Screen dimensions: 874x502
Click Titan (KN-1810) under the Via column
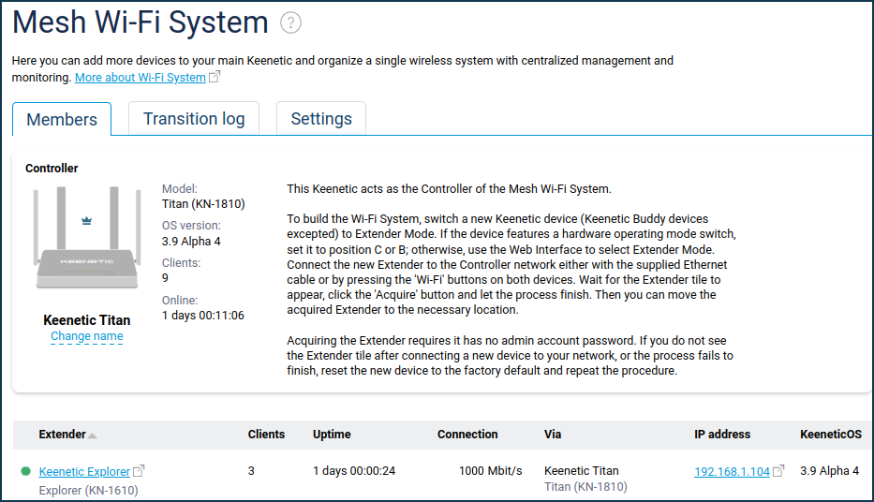click(x=585, y=487)
